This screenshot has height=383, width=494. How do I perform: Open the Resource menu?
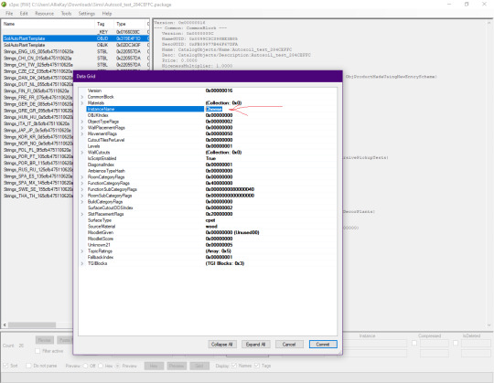point(45,14)
